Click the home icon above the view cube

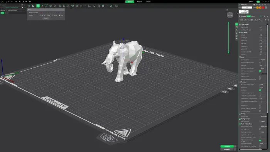point(227,10)
